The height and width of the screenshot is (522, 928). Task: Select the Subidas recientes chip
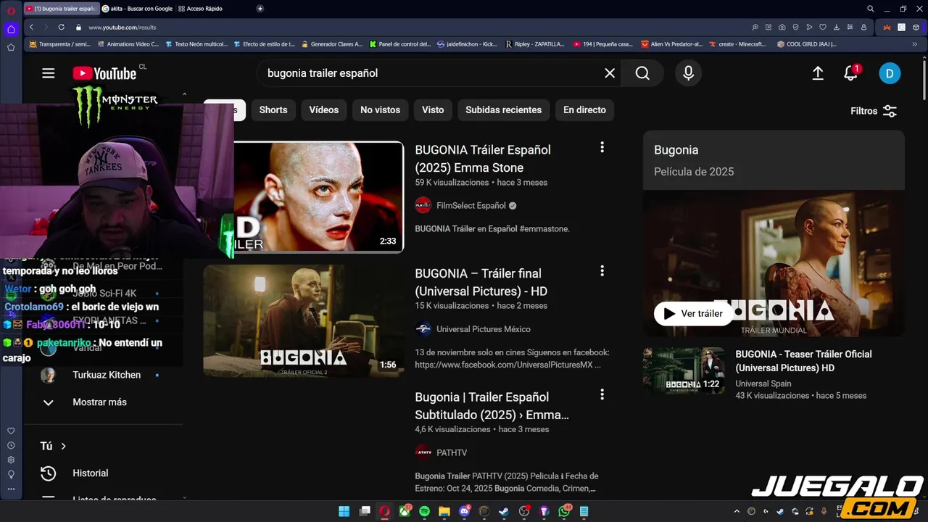tap(503, 110)
